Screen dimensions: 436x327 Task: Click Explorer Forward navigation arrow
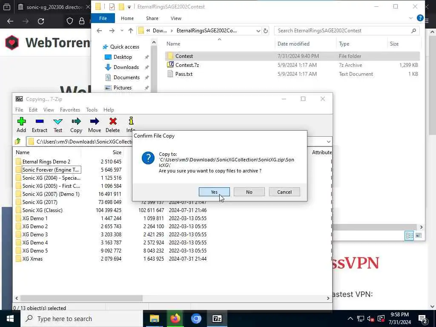coord(112,31)
